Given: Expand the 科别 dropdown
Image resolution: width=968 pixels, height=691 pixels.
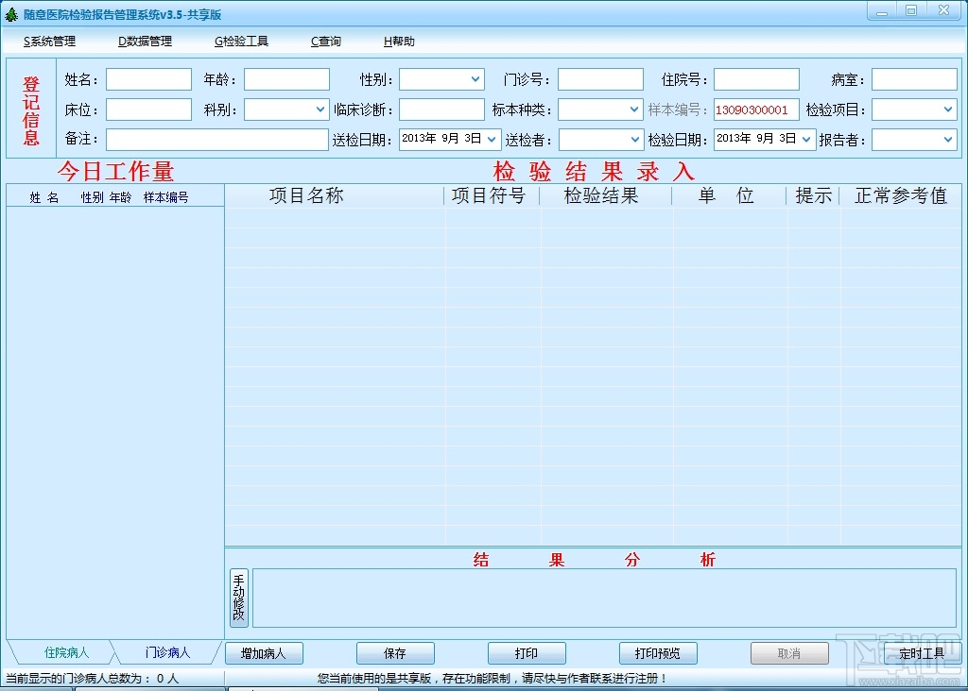Looking at the screenshot, I should (320, 110).
